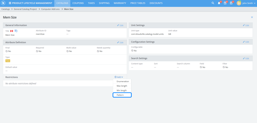Go to Catalogs breadcrumb

tap(6, 9)
